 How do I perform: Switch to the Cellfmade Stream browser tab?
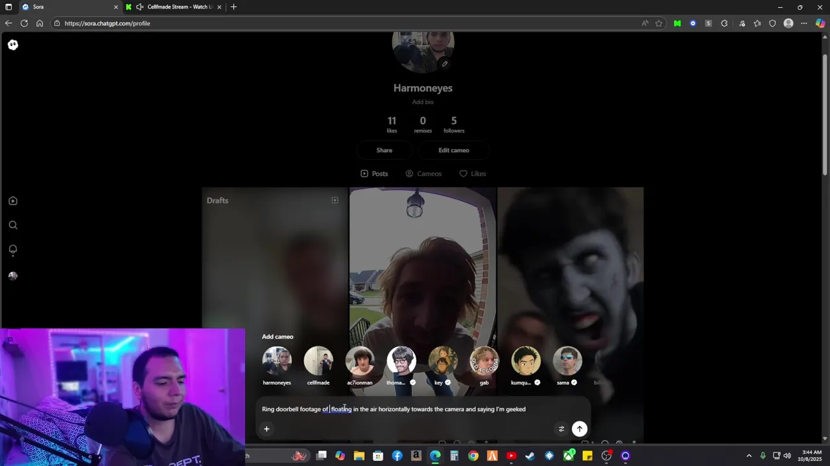coord(174,7)
